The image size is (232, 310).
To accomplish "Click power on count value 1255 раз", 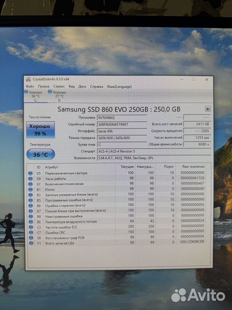I will tap(197, 138).
